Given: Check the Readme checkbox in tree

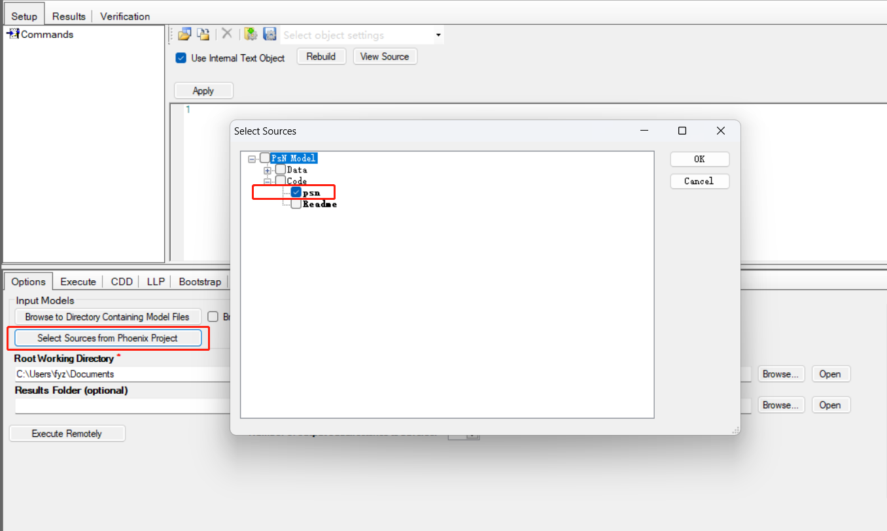Looking at the screenshot, I should coord(296,204).
